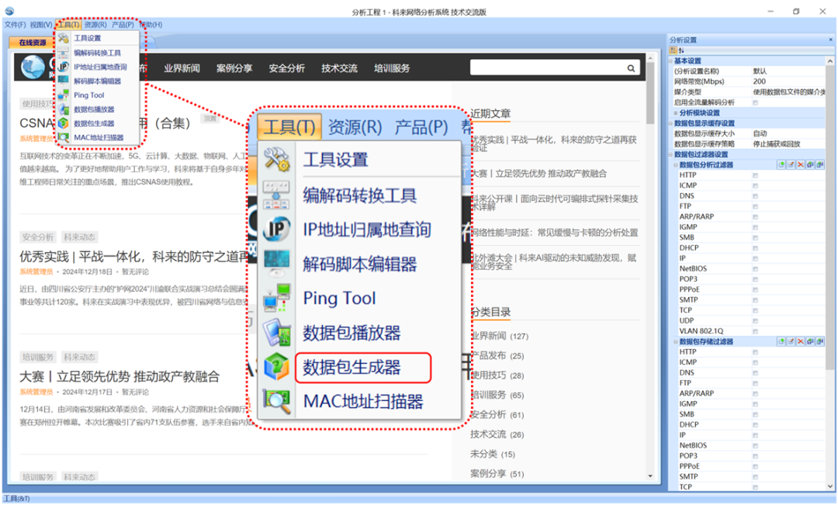Screen dimensions: 838x505
Task: Click inside the webpage search input field
Action: pyautogui.click(x=543, y=68)
